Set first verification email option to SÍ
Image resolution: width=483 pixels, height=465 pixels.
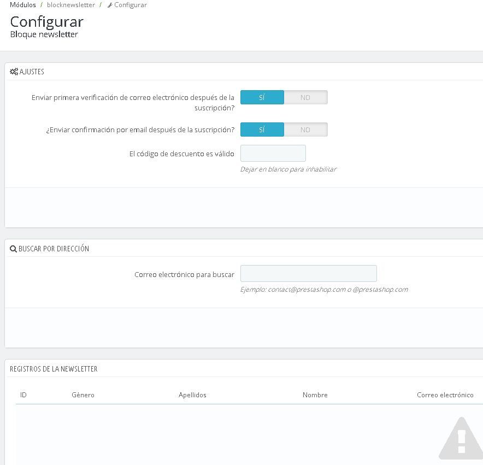262,97
